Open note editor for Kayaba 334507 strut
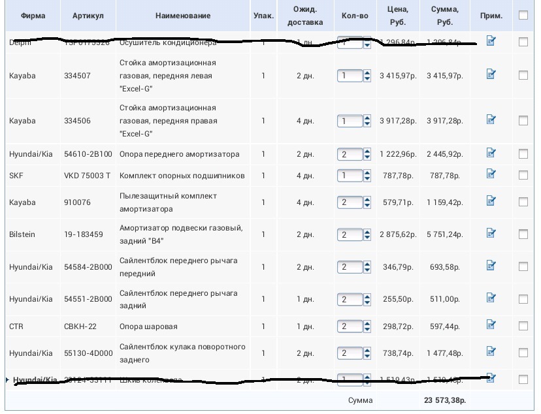 (x=491, y=75)
